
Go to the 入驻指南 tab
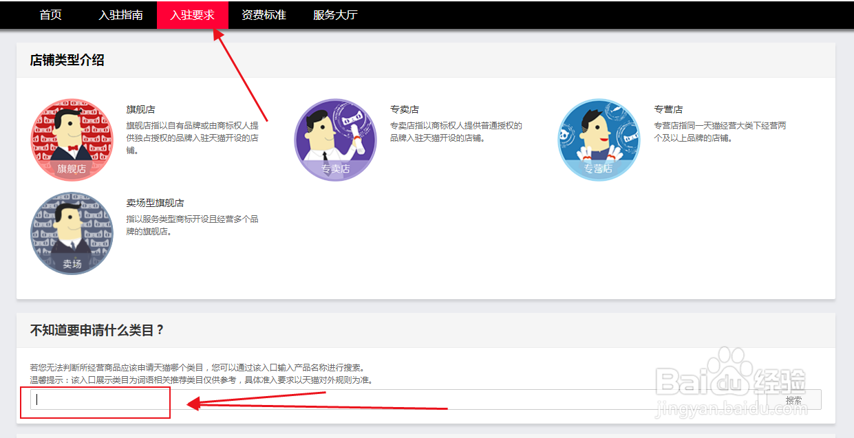120,14
